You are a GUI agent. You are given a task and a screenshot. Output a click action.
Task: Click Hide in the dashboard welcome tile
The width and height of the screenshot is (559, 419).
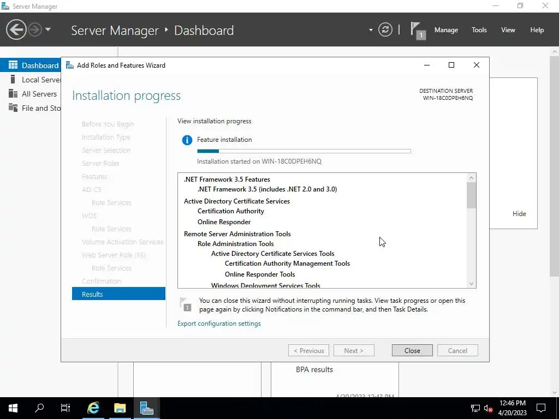pyautogui.click(x=519, y=214)
